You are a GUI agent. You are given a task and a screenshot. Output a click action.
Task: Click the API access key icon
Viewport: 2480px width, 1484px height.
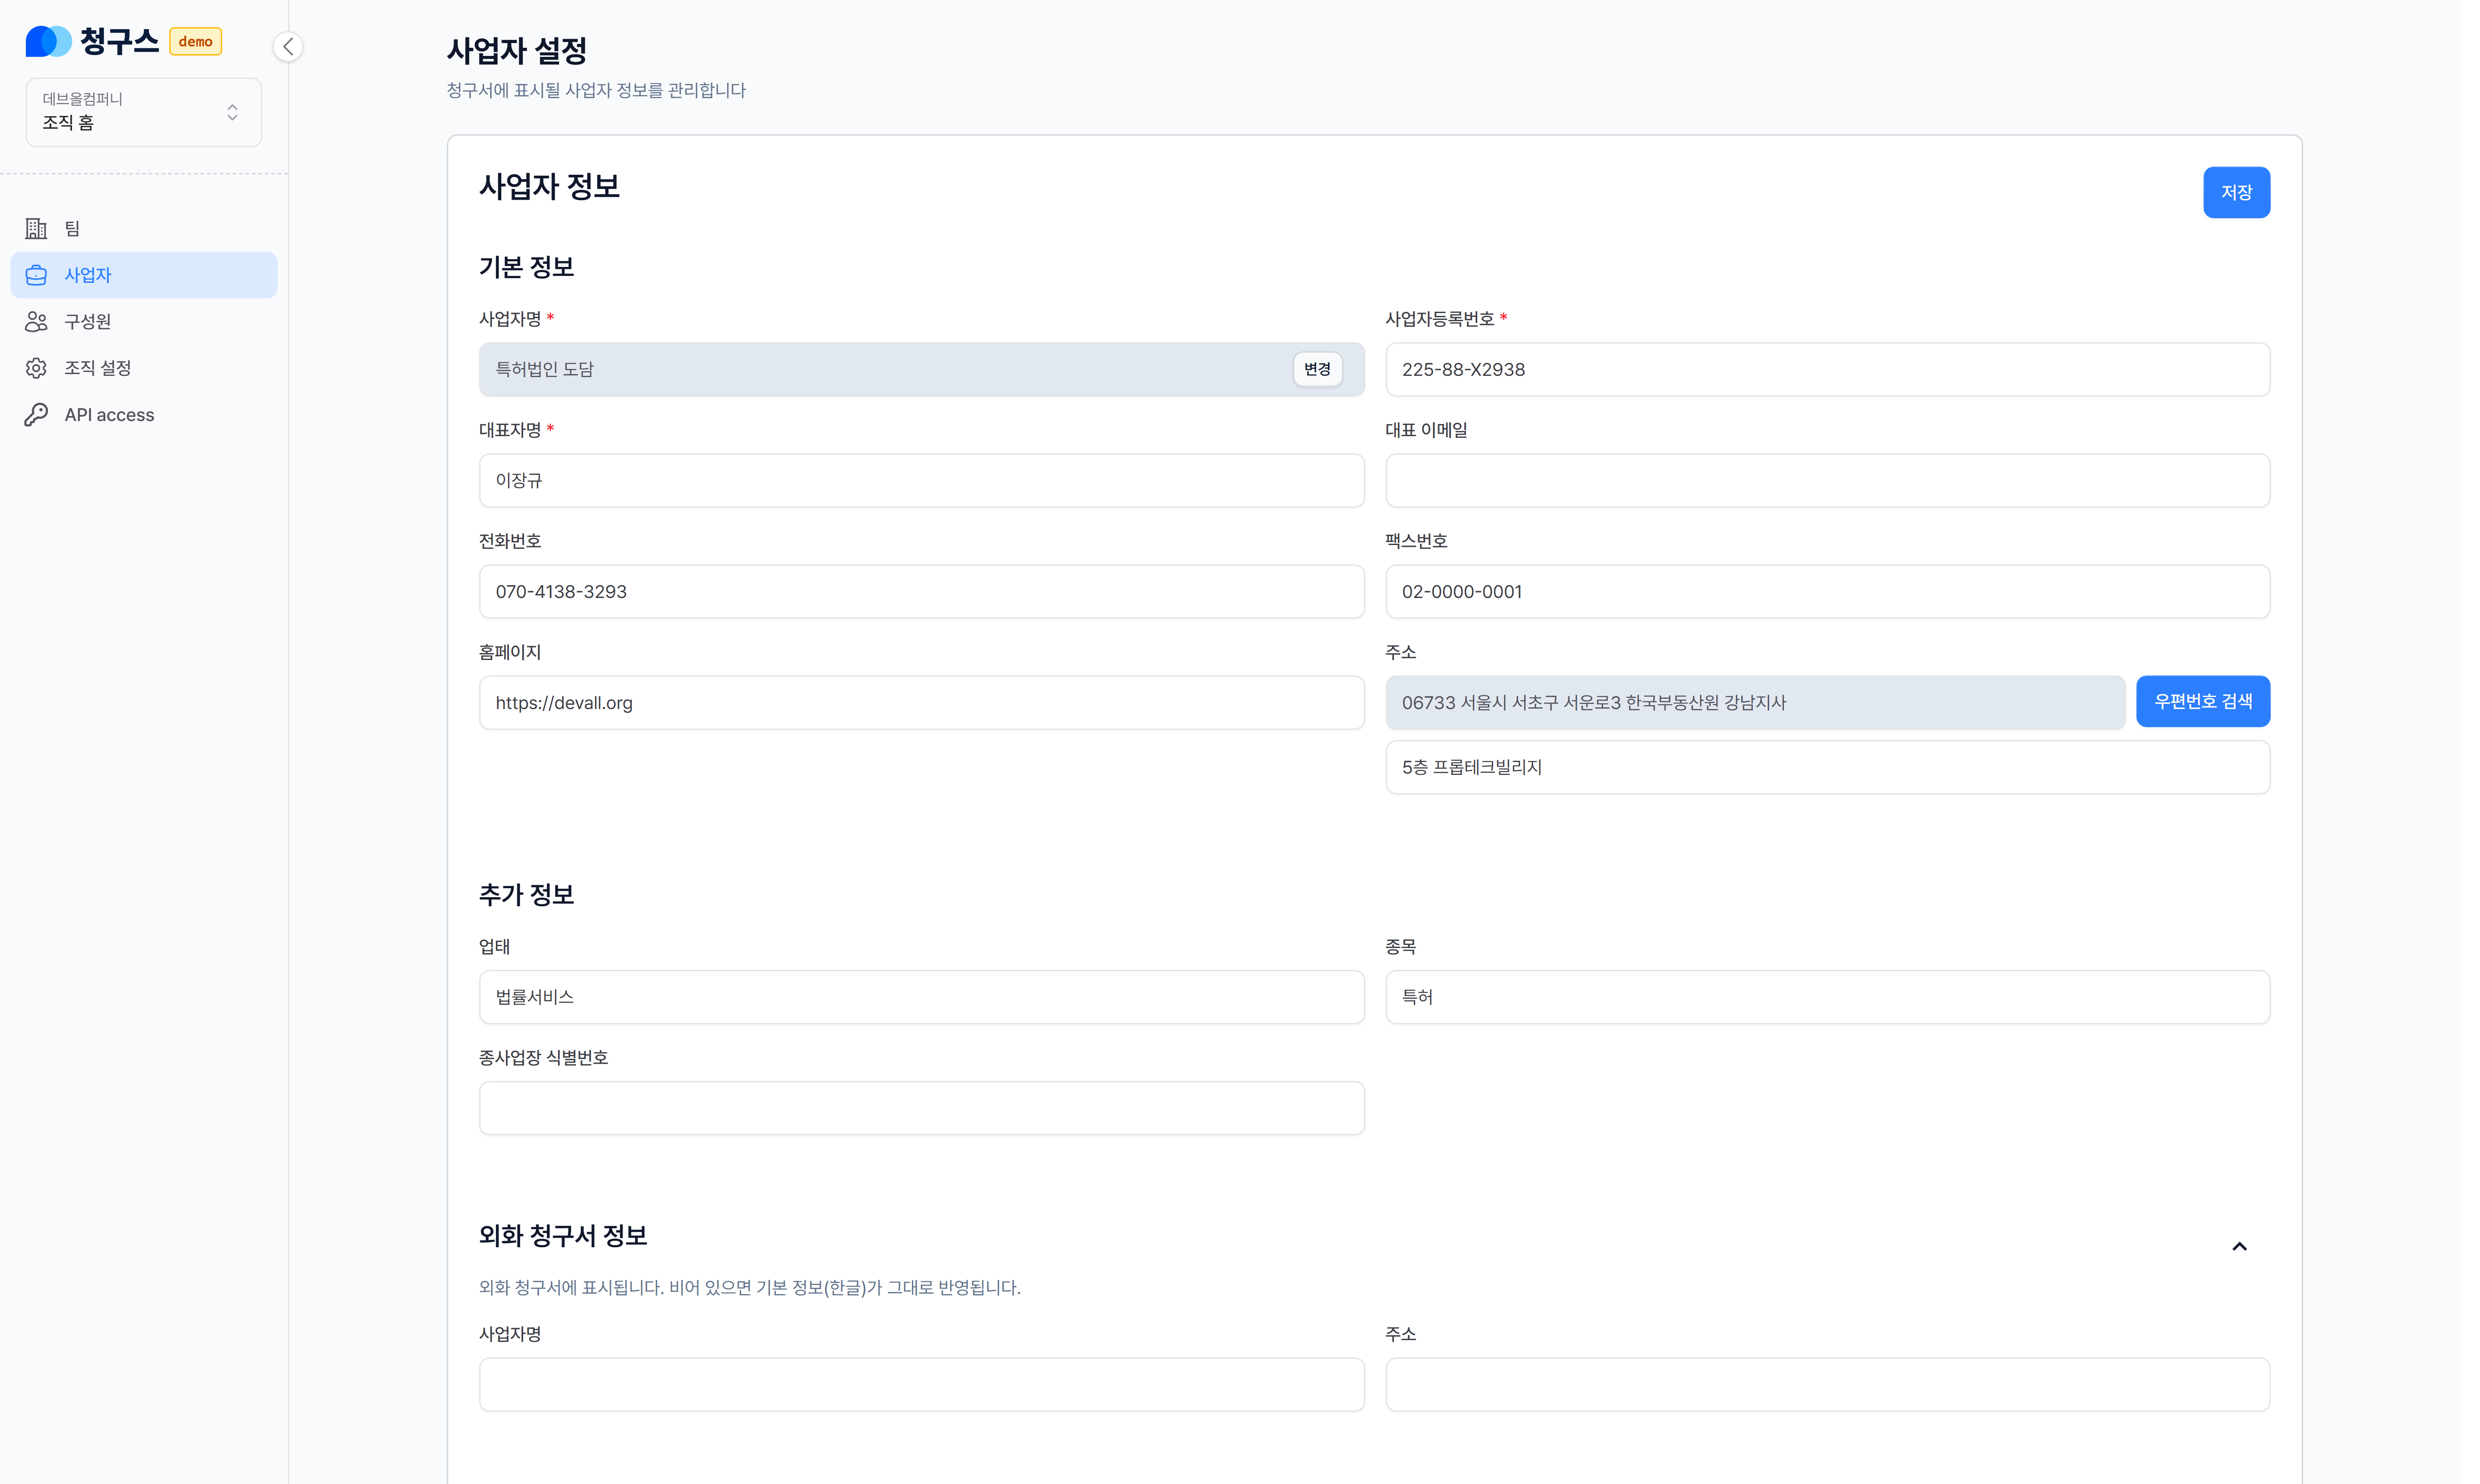point(36,415)
